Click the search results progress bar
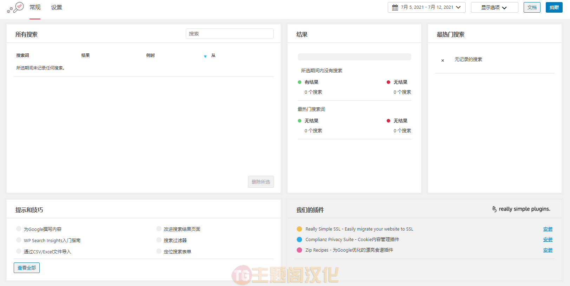 pos(354,57)
